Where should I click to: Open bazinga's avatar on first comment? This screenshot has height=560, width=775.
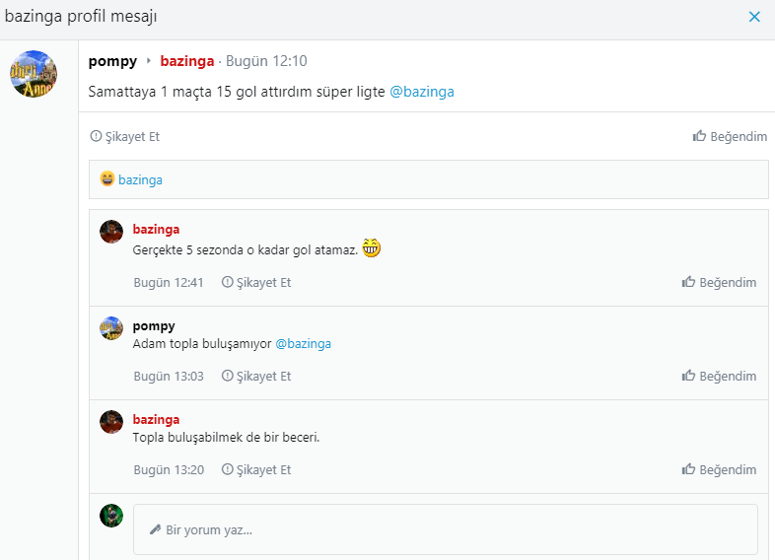click(x=111, y=232)
